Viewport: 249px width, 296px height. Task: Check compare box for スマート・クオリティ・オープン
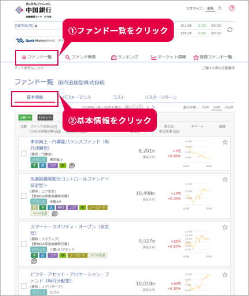click(24, 244)
